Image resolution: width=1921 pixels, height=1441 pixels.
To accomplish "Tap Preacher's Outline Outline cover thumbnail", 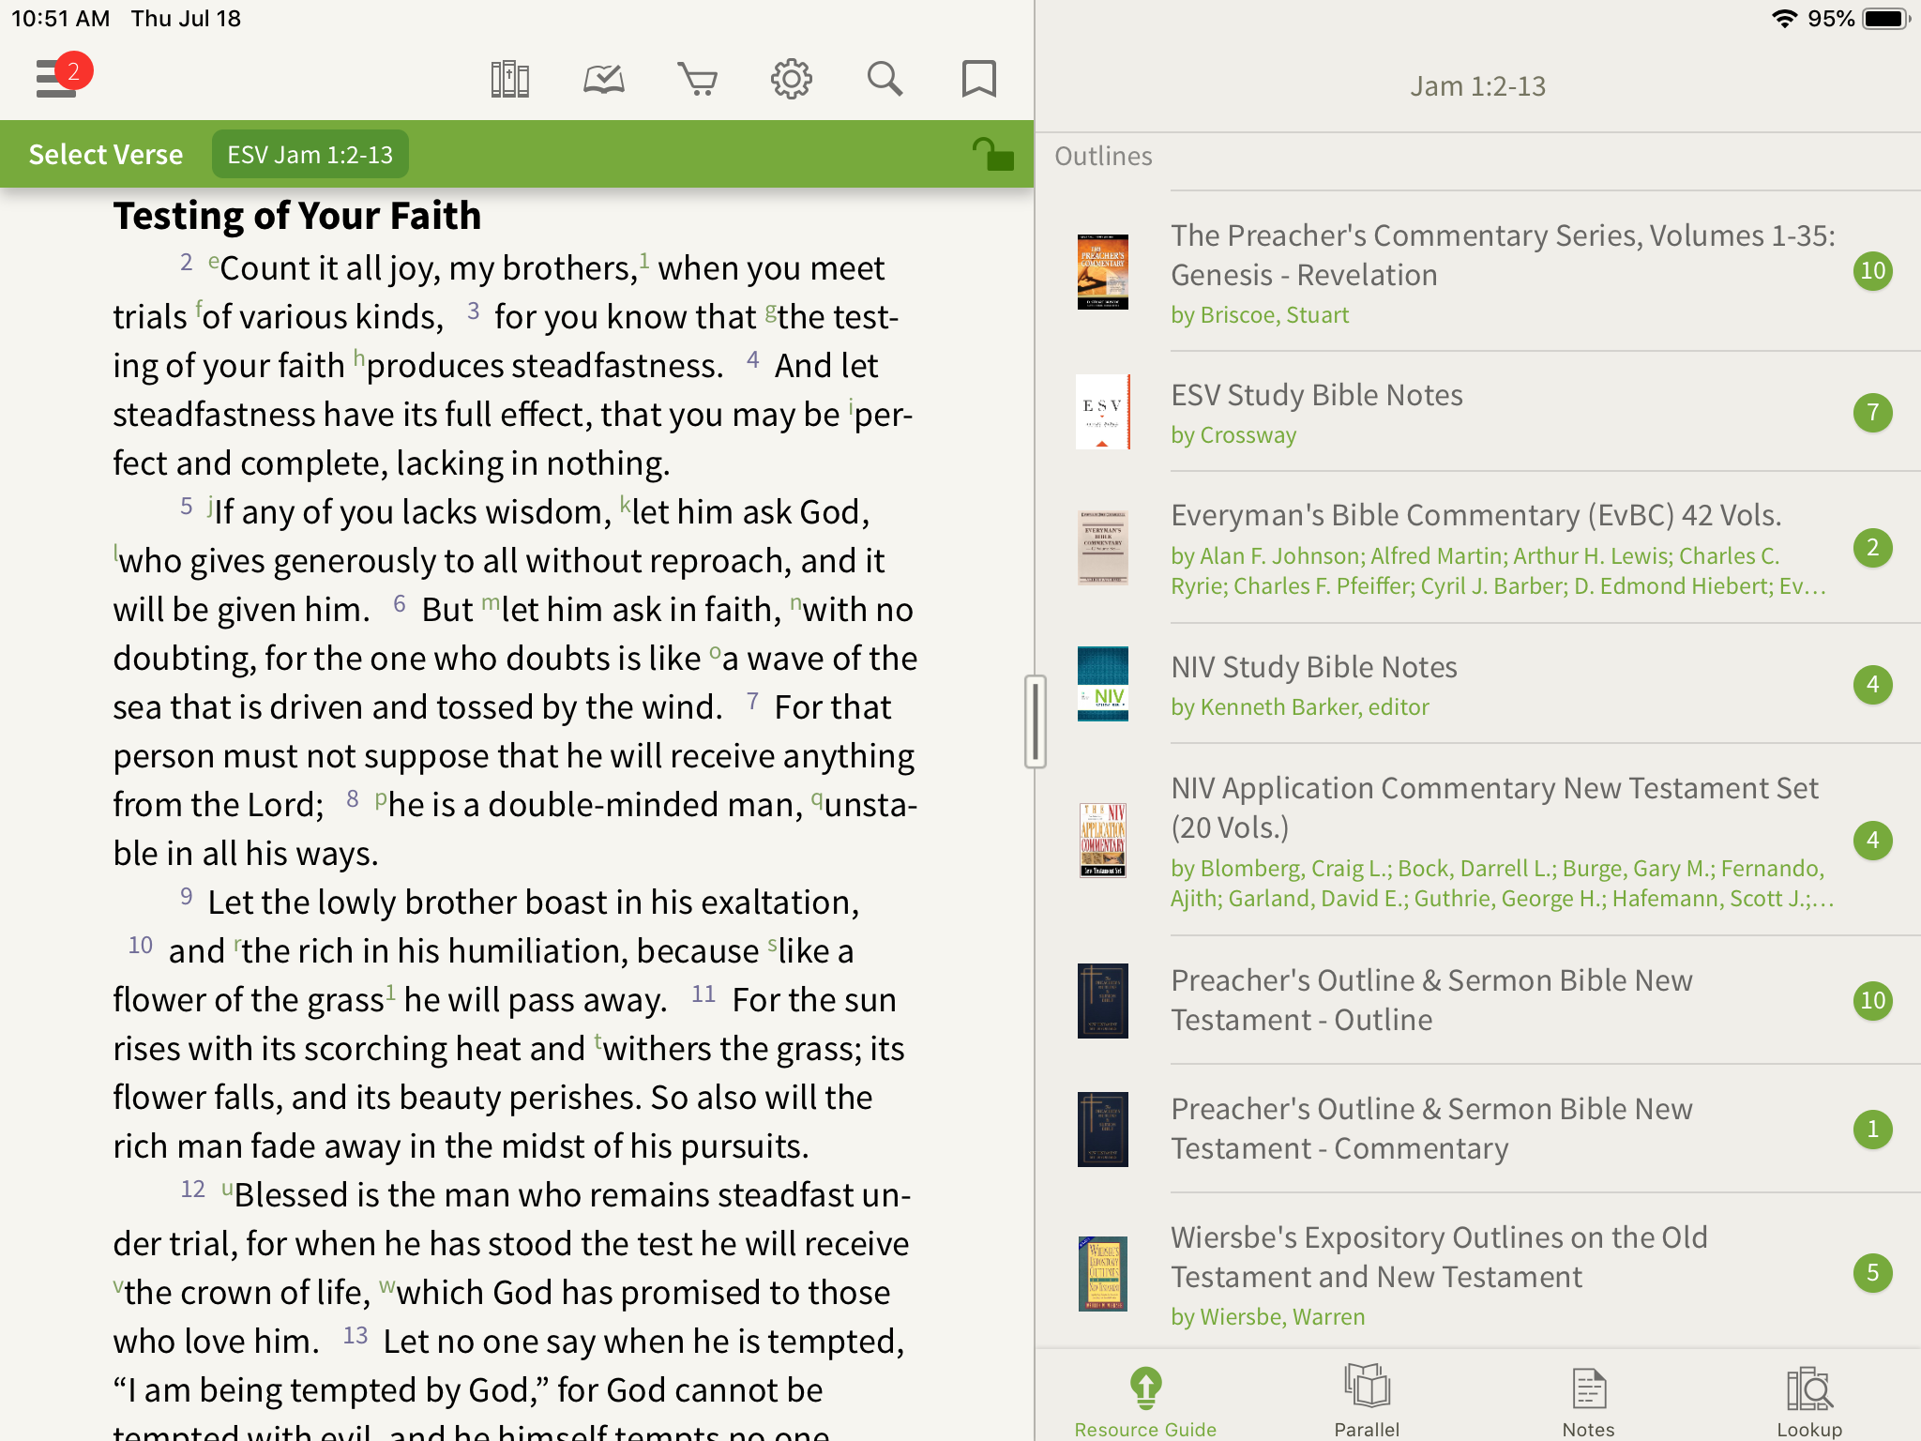I will [x=1103, y=1000].
